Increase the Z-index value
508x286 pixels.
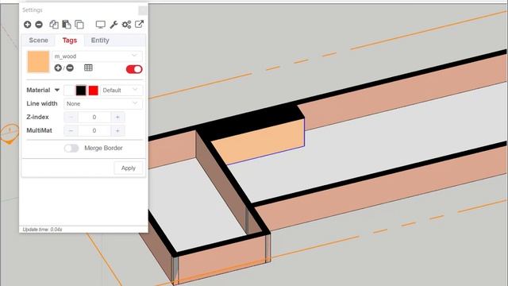coord(117,117)
